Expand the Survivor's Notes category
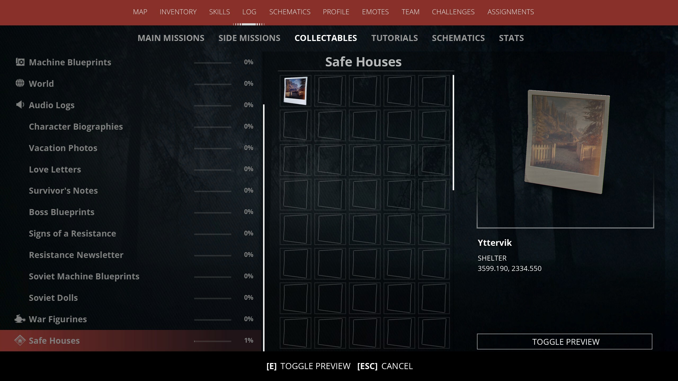The image size is (678, 381). [x=63, y=190]
